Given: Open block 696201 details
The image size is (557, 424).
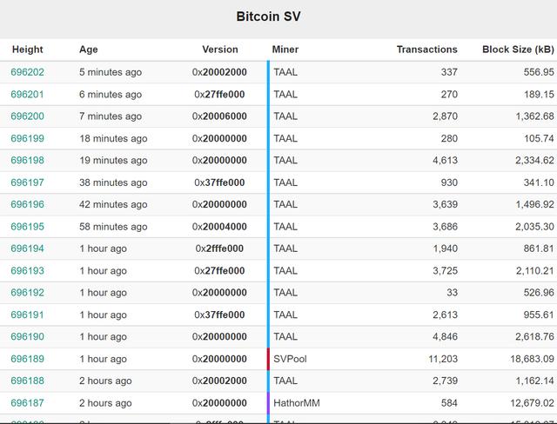Looking at the screenshot, I should (27, 95).
